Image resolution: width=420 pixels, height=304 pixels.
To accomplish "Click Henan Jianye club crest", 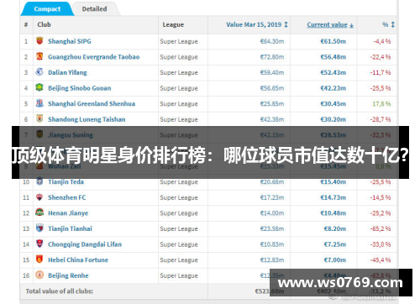I will coord(39,212).
